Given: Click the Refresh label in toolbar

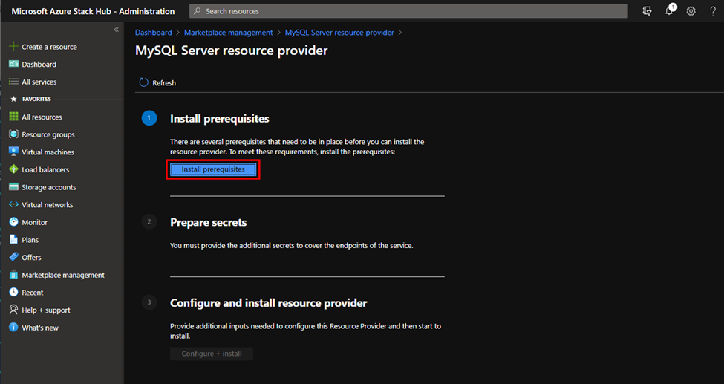Looking at the screenshot, I should 164,83.
